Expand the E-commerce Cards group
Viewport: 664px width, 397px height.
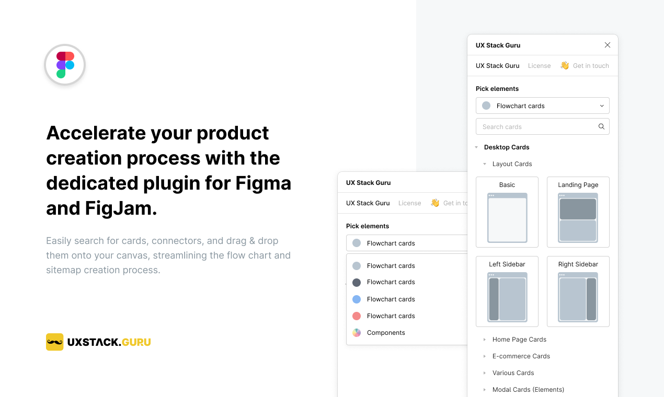click(x=485, y=356)
